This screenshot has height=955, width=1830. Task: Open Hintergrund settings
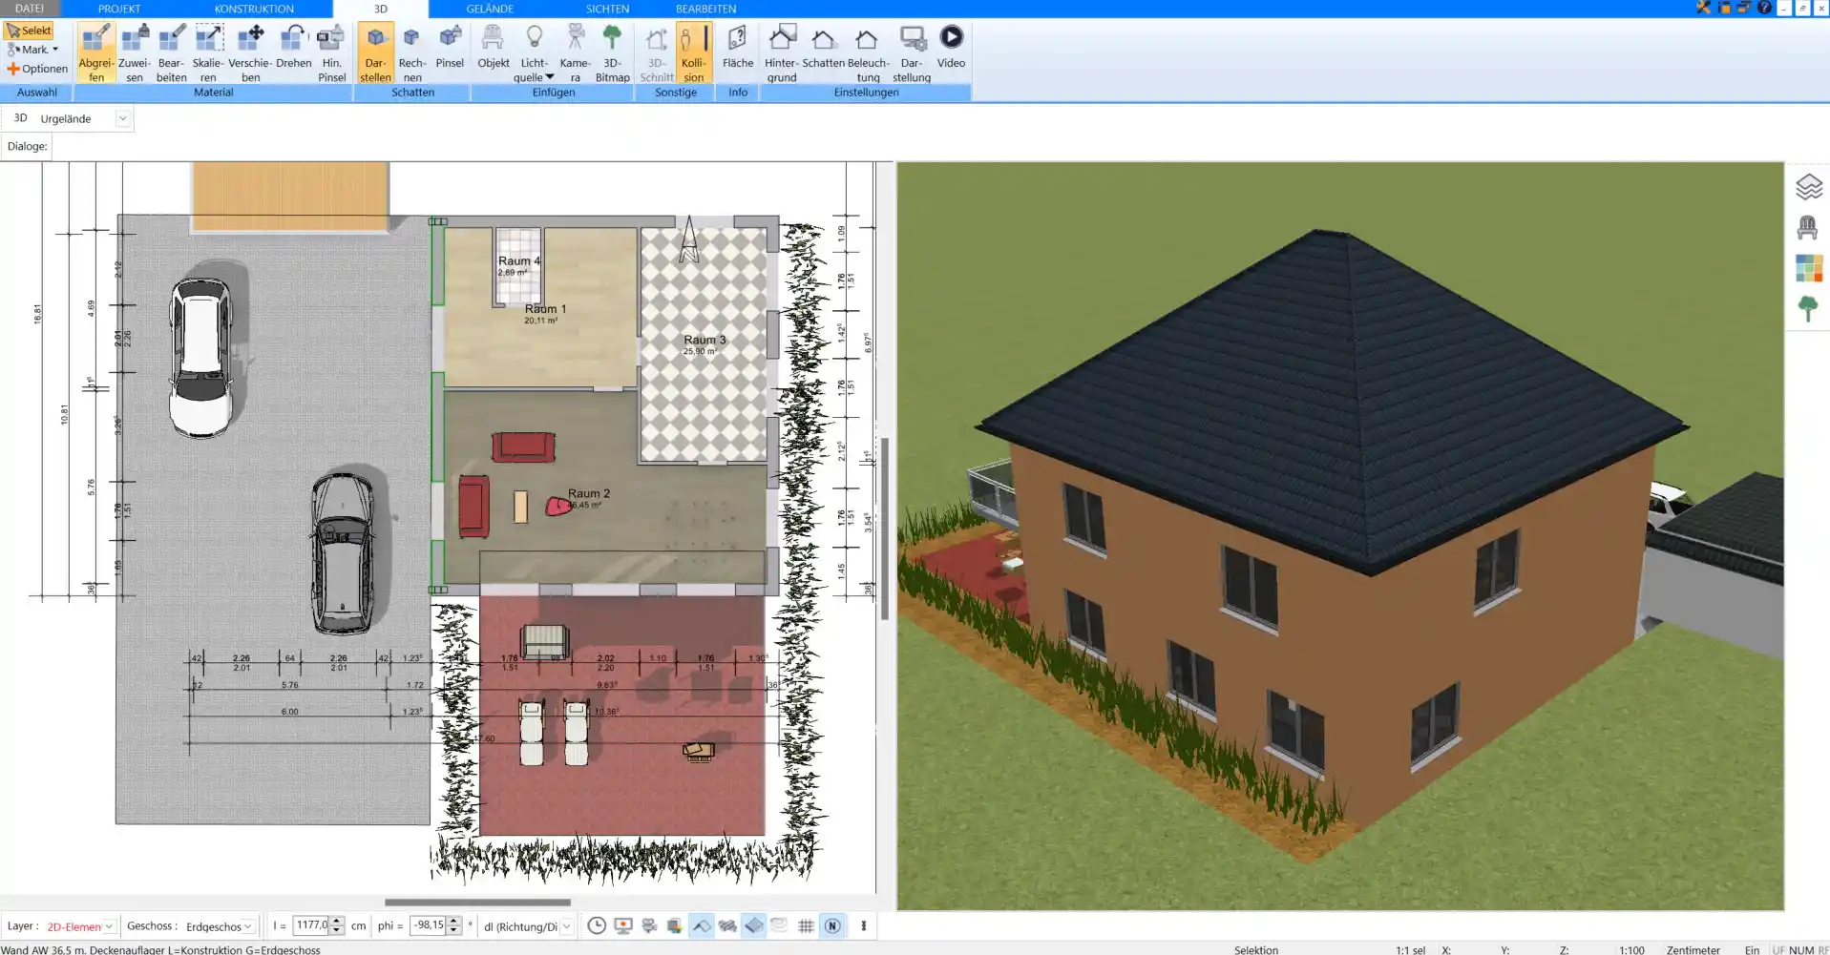click(781, 52)
